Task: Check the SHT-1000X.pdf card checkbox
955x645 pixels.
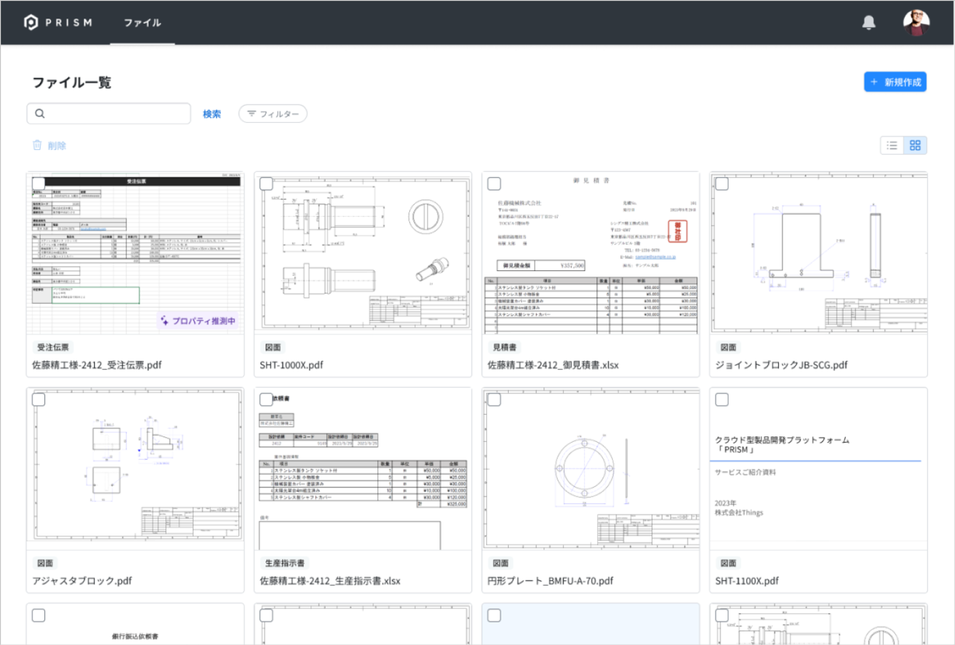Action: pos(266,184)
